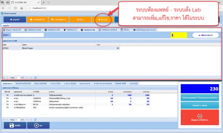Open the orange order-medicine button
This screenshot has width=223, height=133.
tap(80, 20)
